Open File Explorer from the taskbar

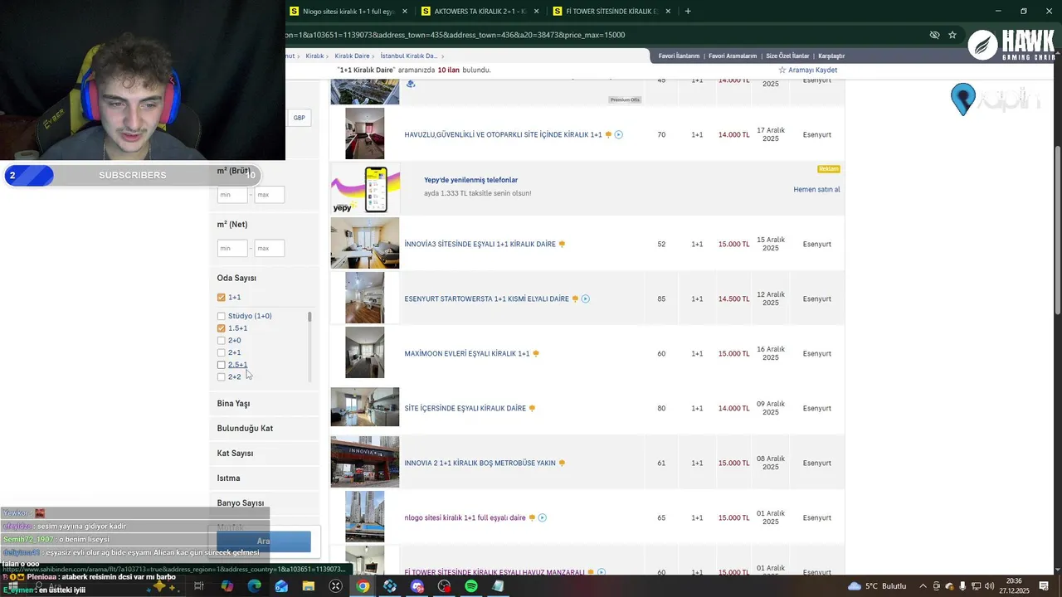coord(309,586)
